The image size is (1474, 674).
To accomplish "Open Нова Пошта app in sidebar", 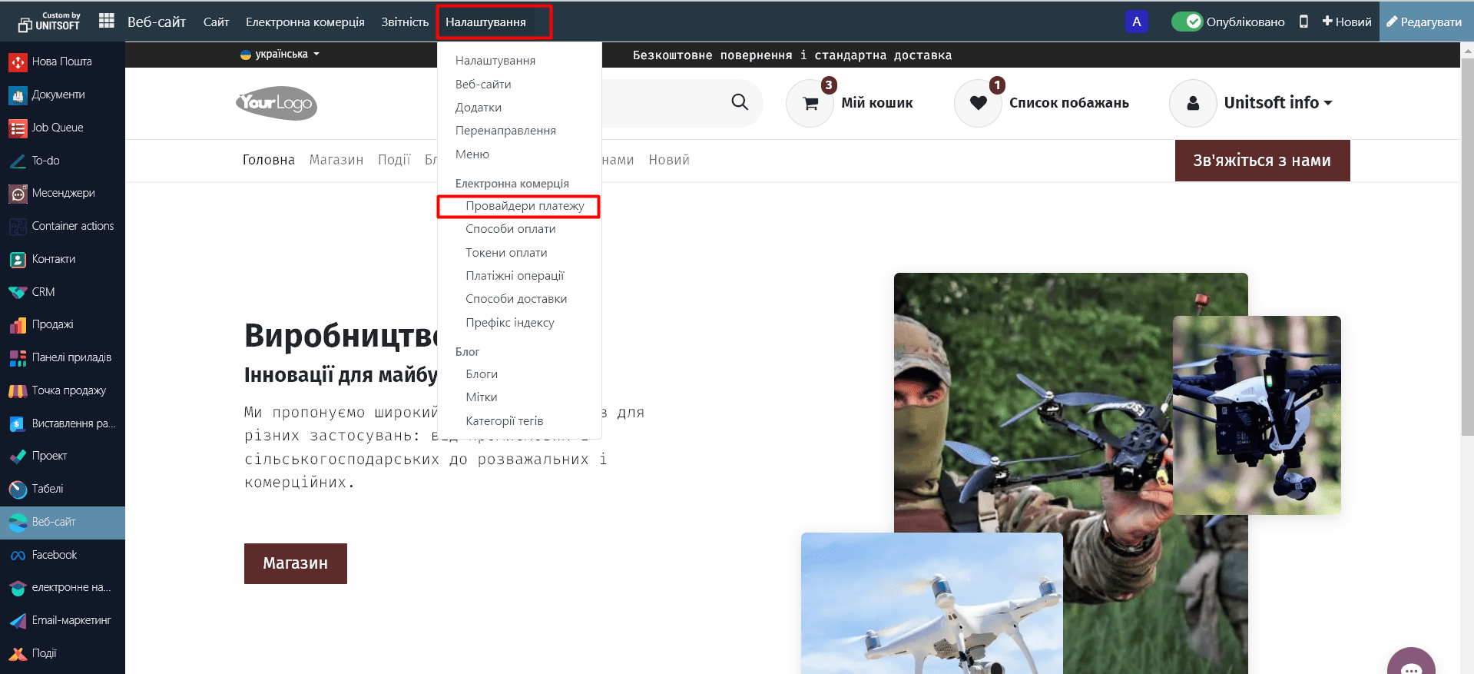I will (61, 61).
